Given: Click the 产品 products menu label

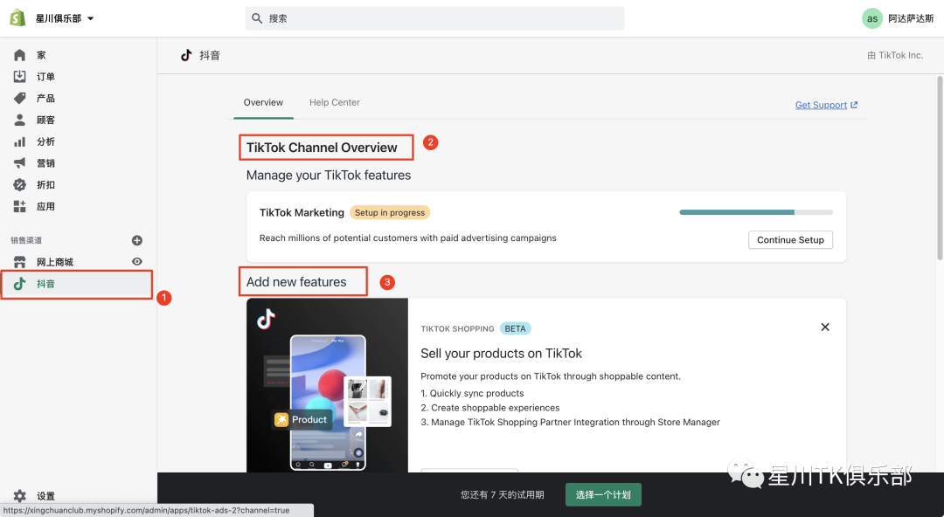Looking at the screenshot, I should [45, 98].
